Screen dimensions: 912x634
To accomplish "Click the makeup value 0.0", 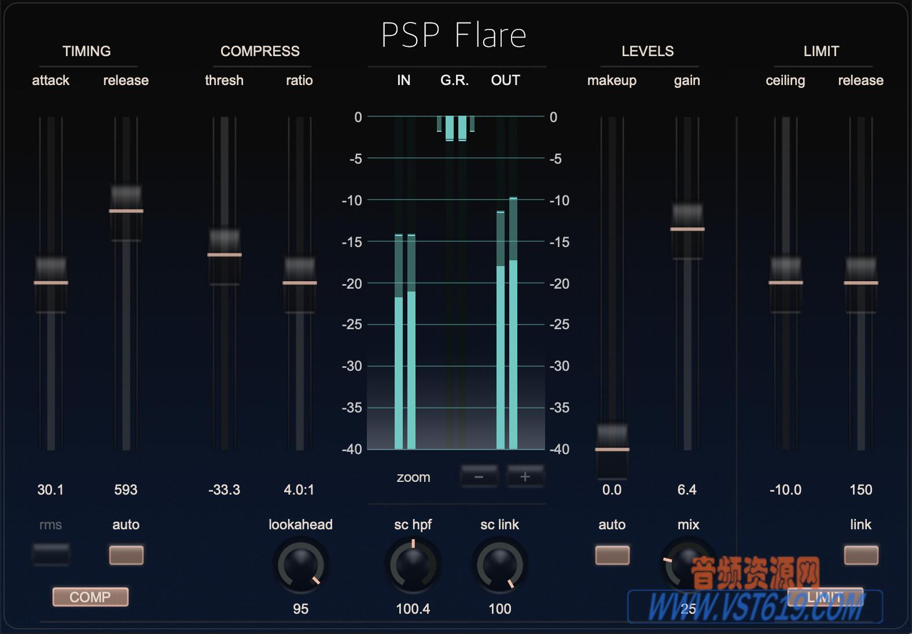I will point(612,490).
